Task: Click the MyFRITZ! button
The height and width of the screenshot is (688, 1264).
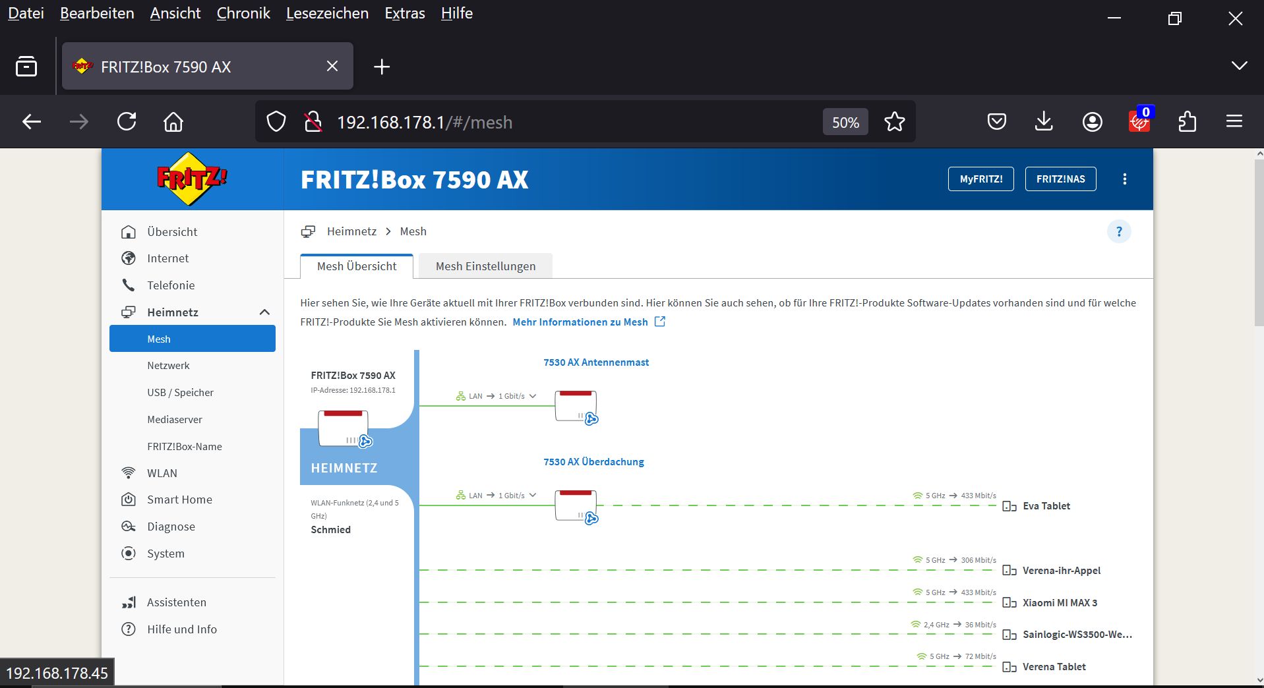Action: 981,179
